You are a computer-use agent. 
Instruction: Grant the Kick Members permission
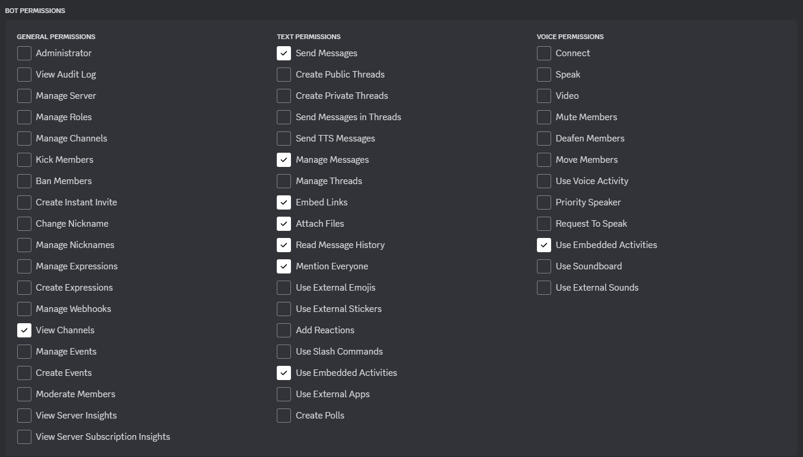pyautogui.click(x=24, y=159)
